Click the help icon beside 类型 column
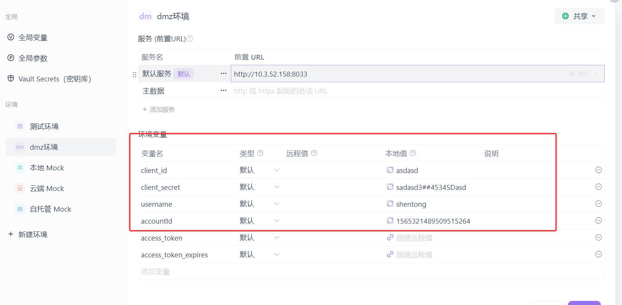 pos(260,153)
